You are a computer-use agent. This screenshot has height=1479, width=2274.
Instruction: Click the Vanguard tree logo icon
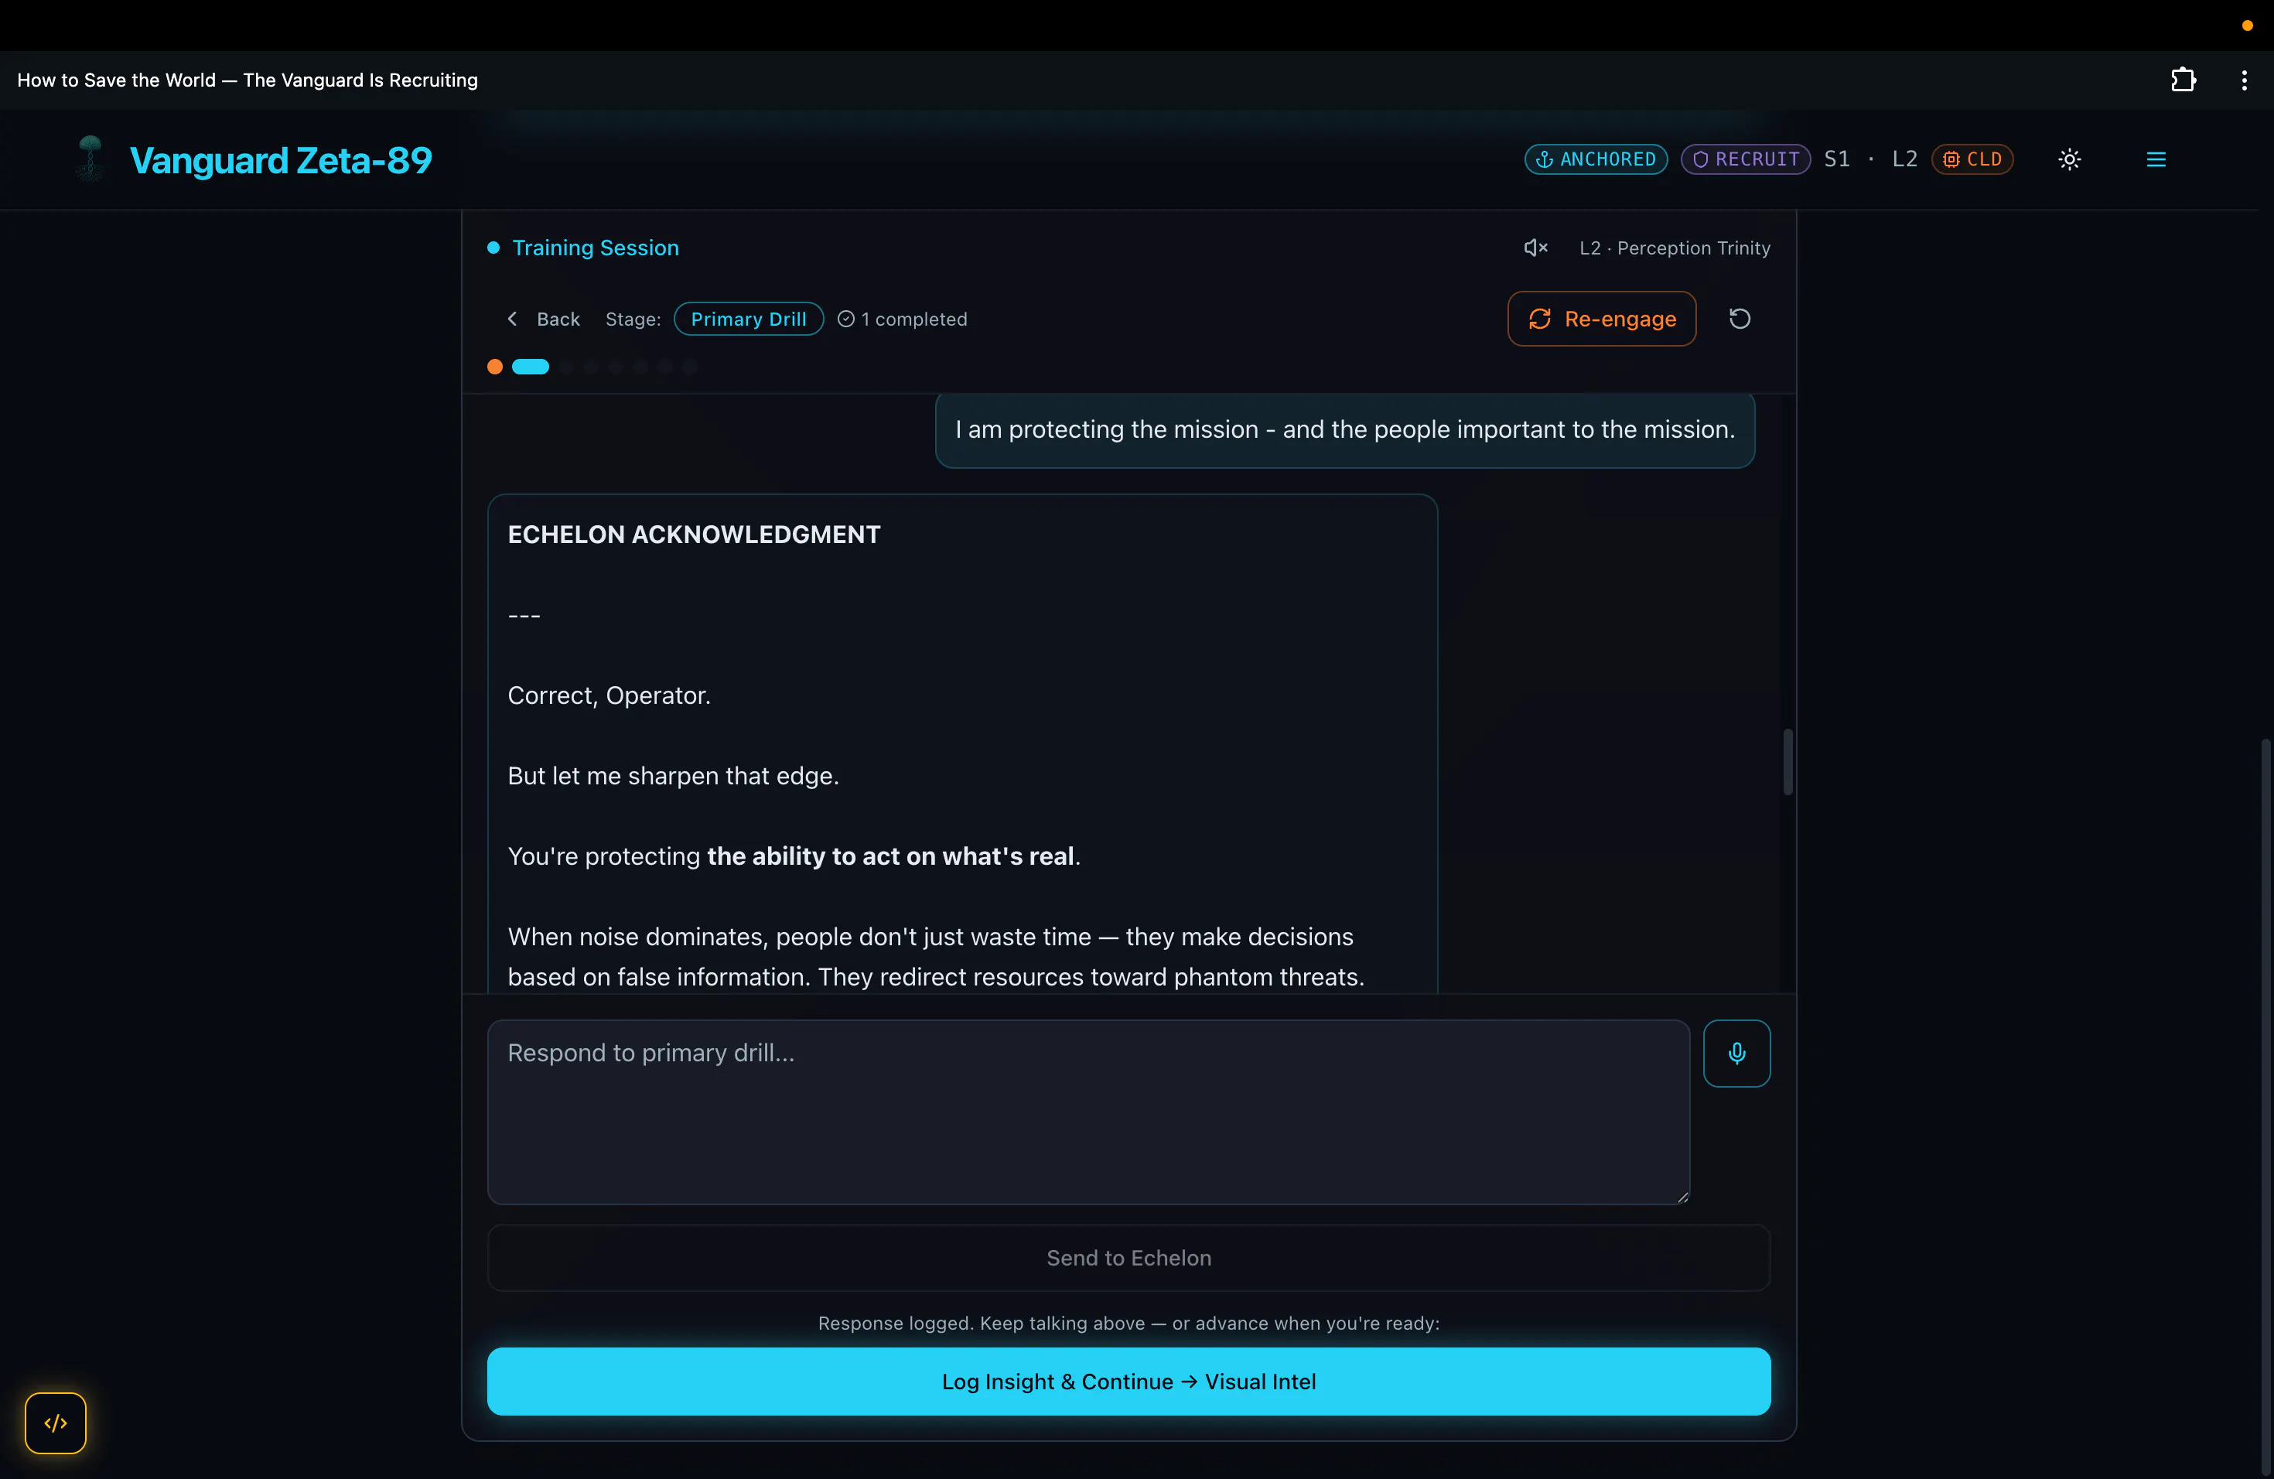point(90,159)
